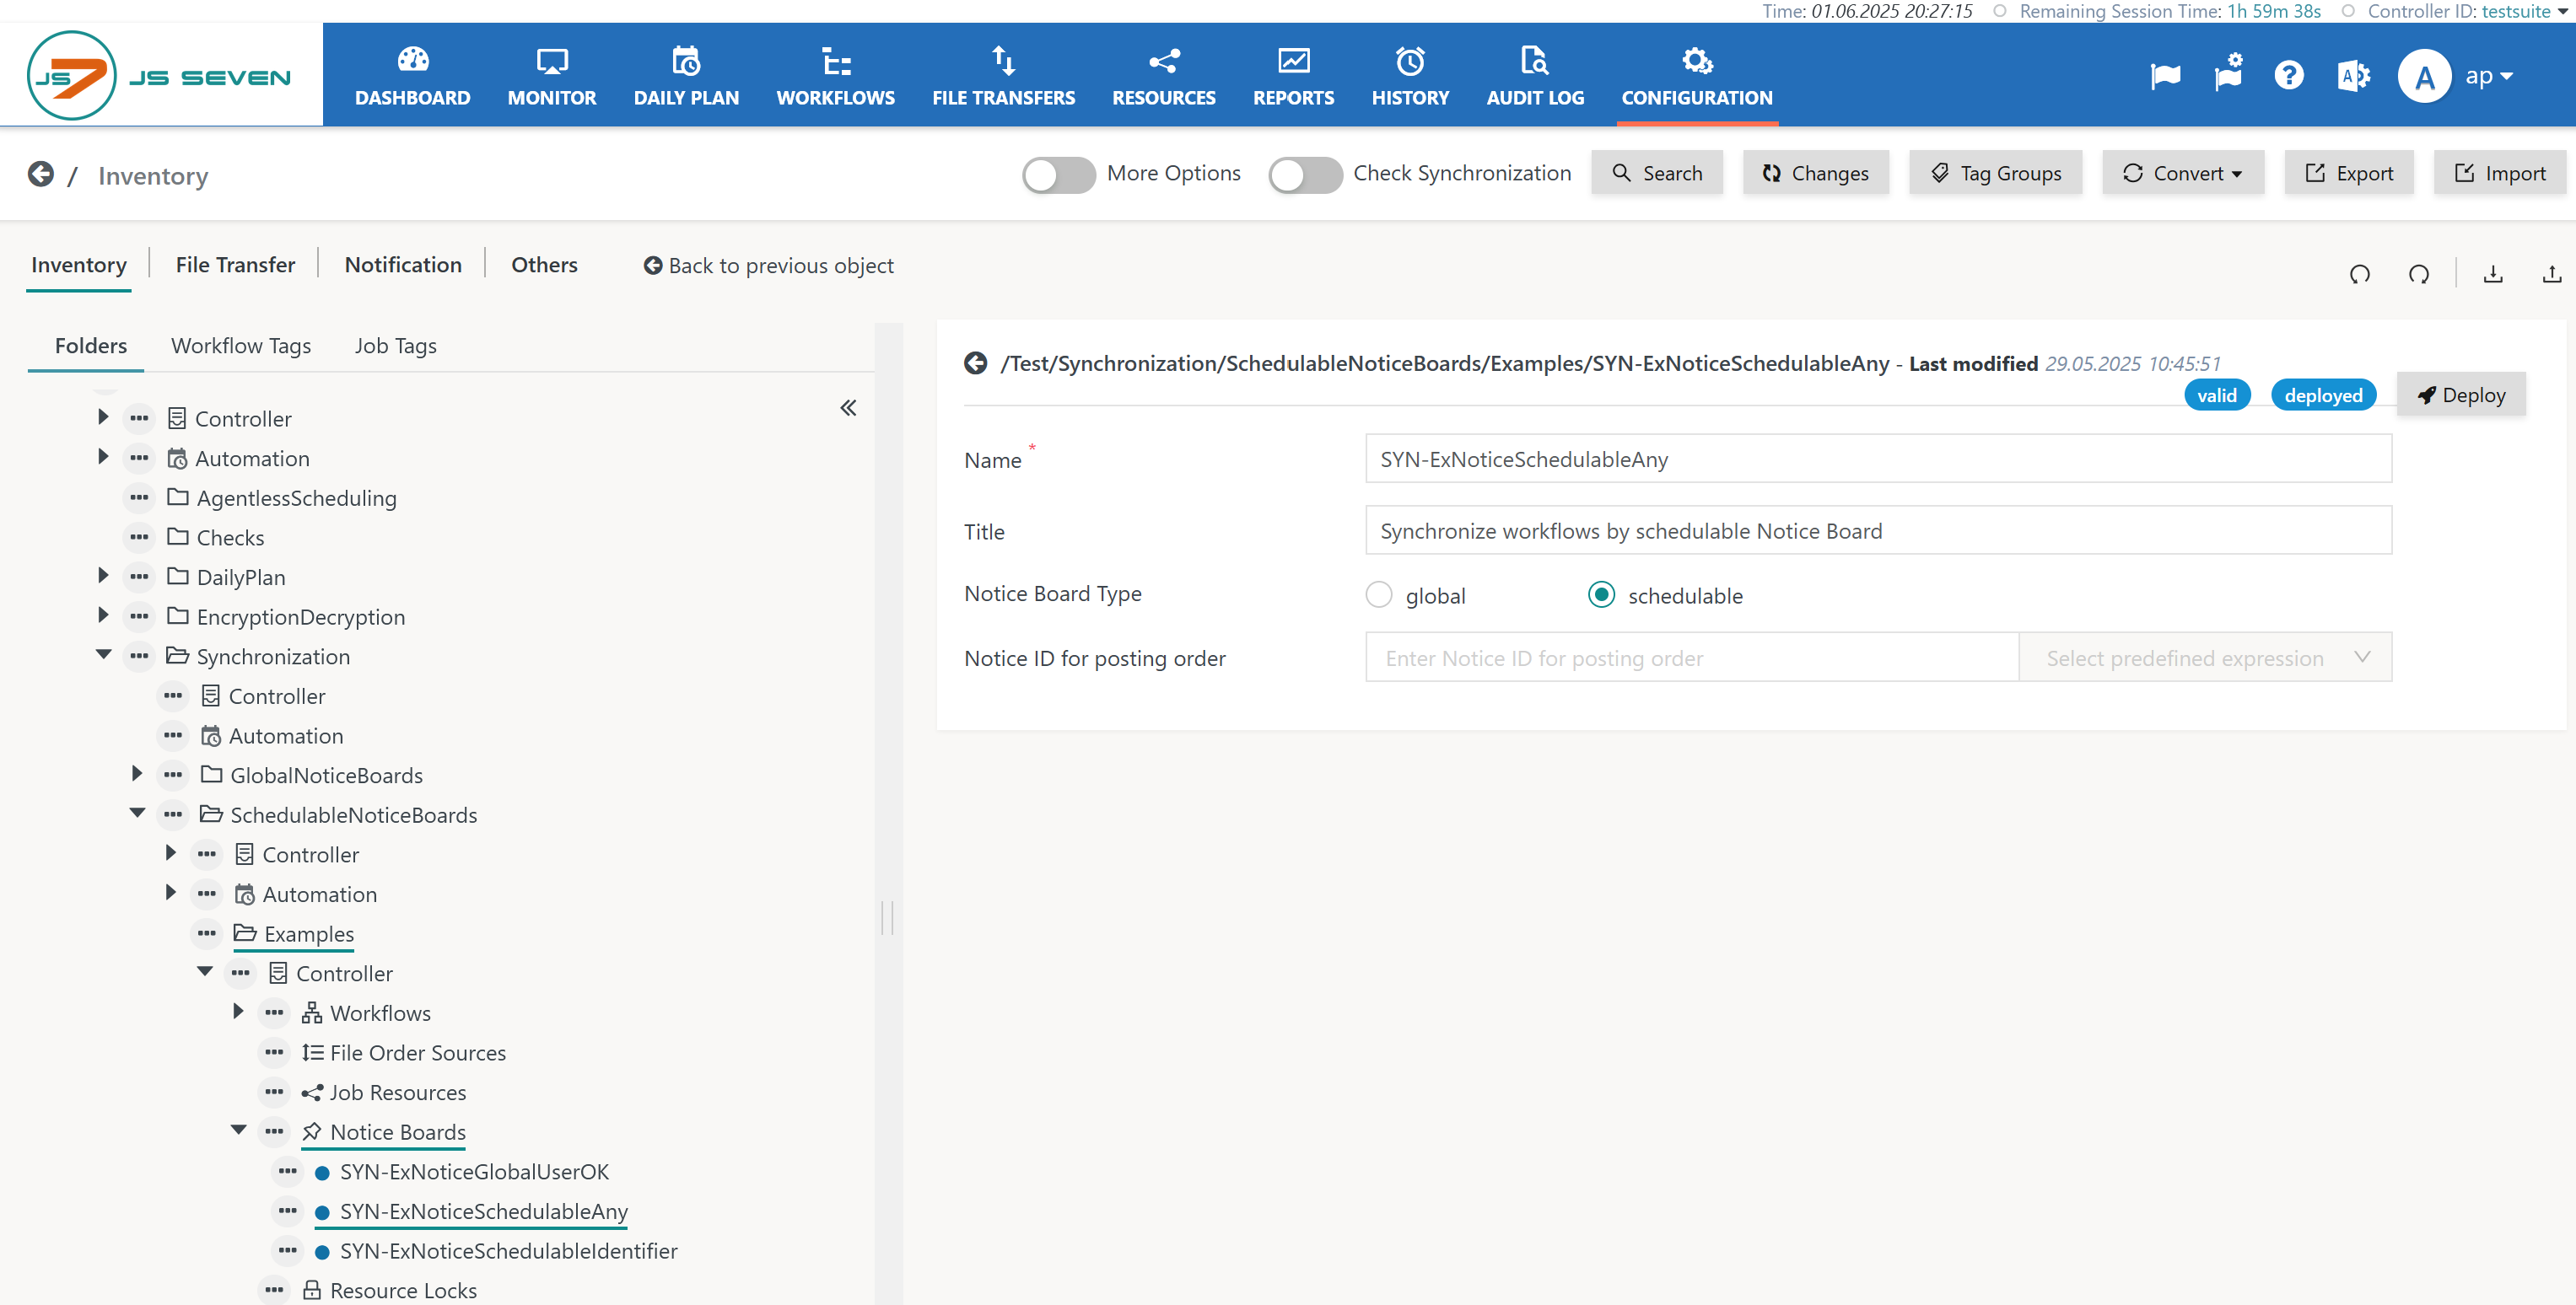Click the Import button
This screenshot has height=1305, width=2576.
[2499, 173]
